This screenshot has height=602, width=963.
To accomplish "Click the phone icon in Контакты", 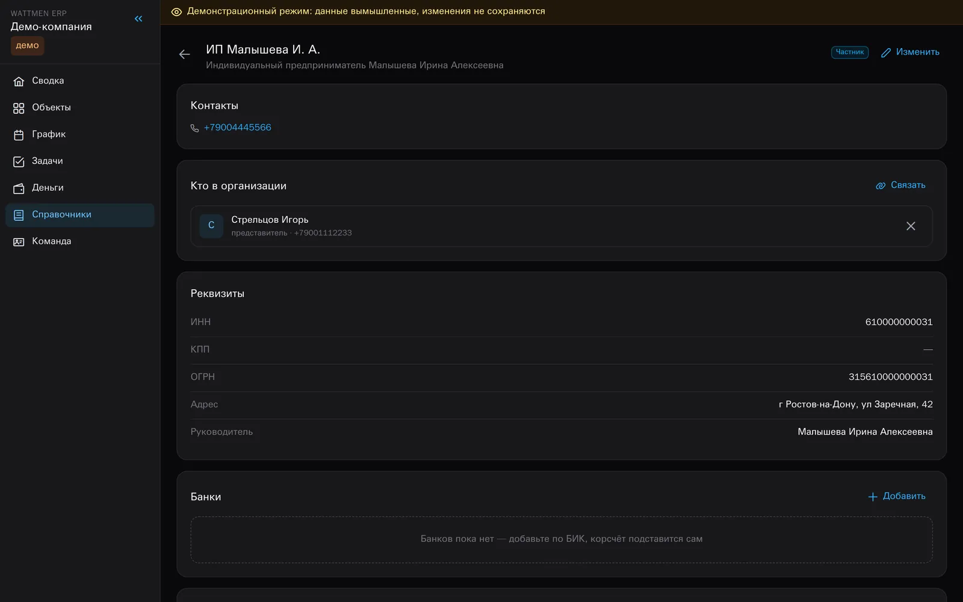I will click(194, 128).
